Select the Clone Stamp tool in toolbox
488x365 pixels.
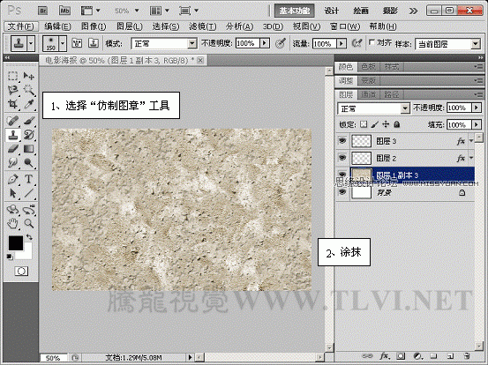click(x=12, y=135)
